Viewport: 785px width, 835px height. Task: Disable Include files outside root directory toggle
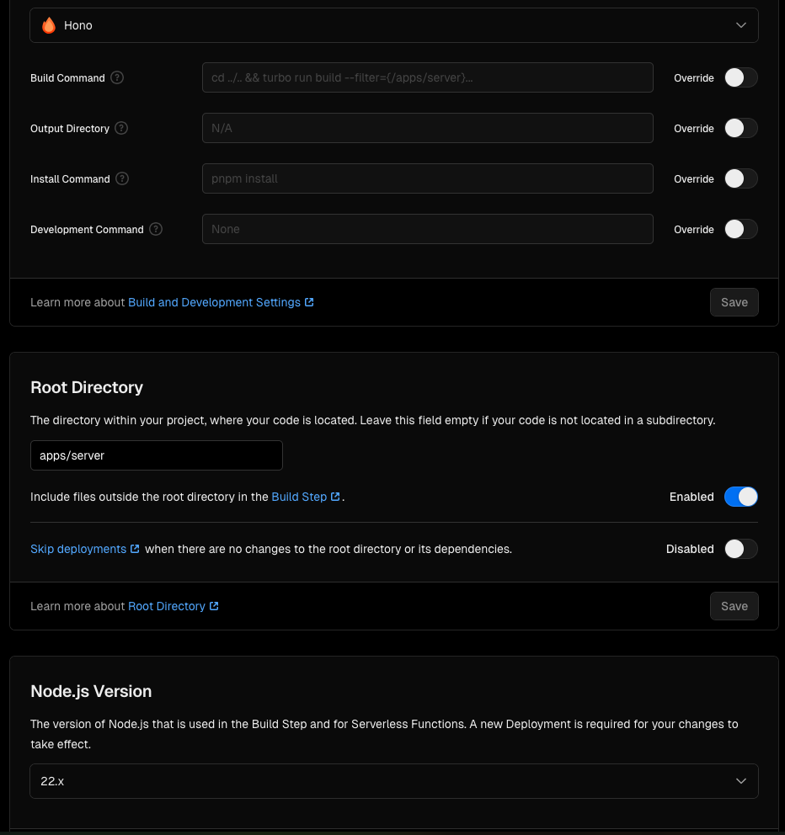[740, 497]
